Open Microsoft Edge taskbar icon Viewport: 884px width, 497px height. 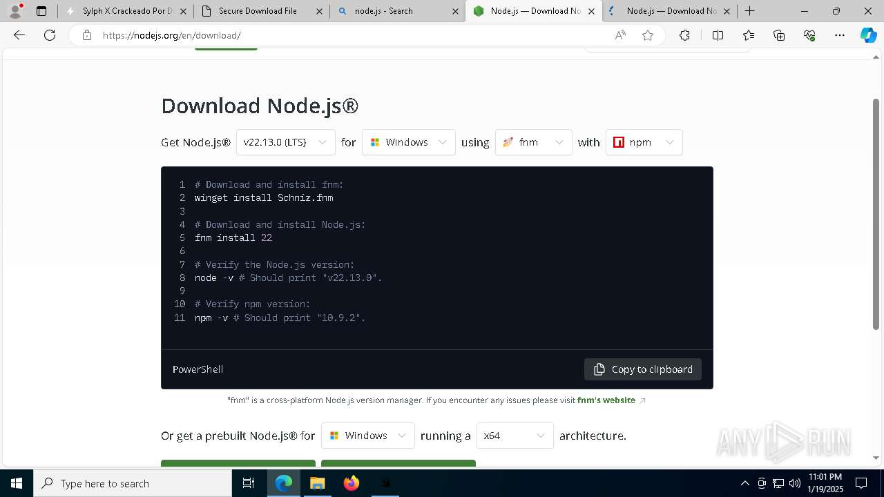pyautogui.click(x=284, y=483)
